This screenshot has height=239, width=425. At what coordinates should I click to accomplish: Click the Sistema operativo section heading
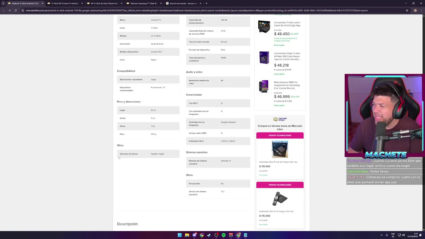[197, 152]
